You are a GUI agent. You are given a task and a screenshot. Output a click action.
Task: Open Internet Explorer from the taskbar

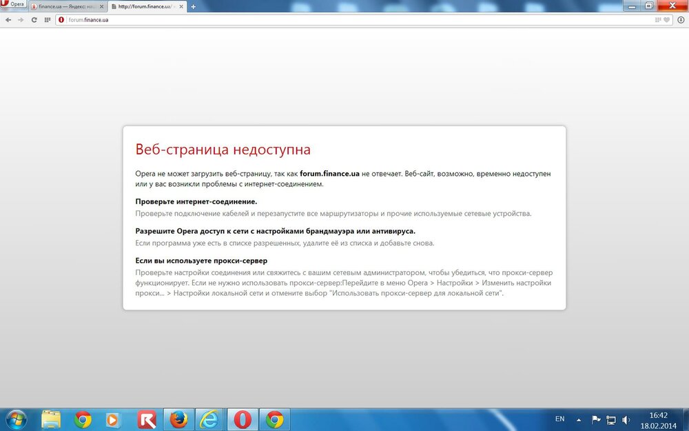click(x=210, y=419)
